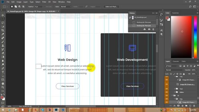The image size is (199, 112).
Task: Select the Brush tool
Action: [x=3, y=42]
